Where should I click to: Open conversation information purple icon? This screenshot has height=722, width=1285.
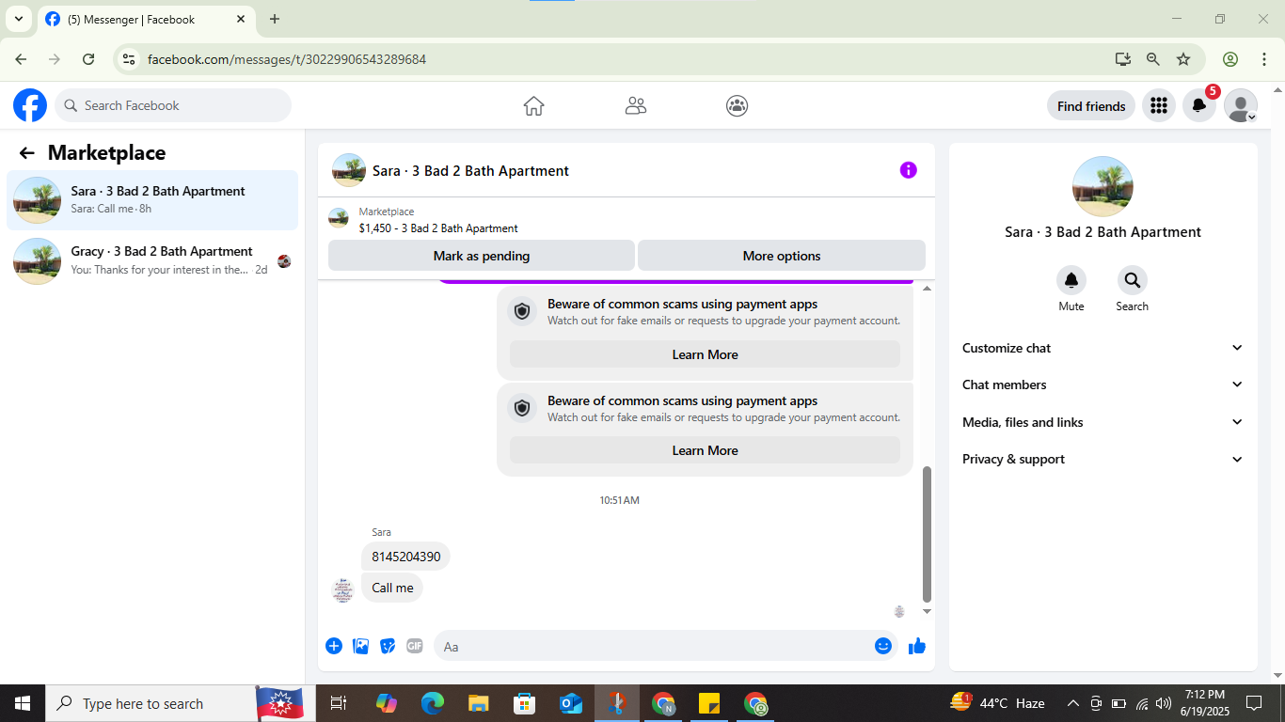(x=909, y=170)
